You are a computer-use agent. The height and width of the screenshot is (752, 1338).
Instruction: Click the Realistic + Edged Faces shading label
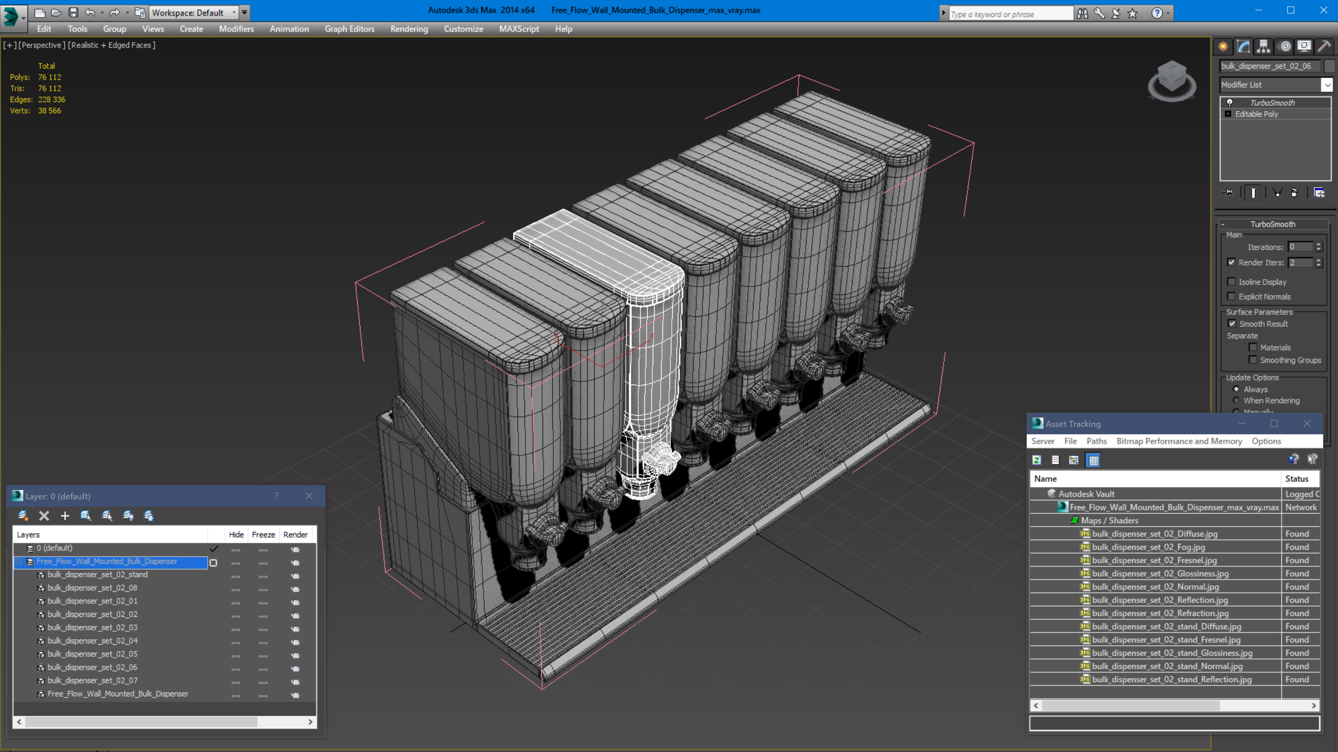111,45
